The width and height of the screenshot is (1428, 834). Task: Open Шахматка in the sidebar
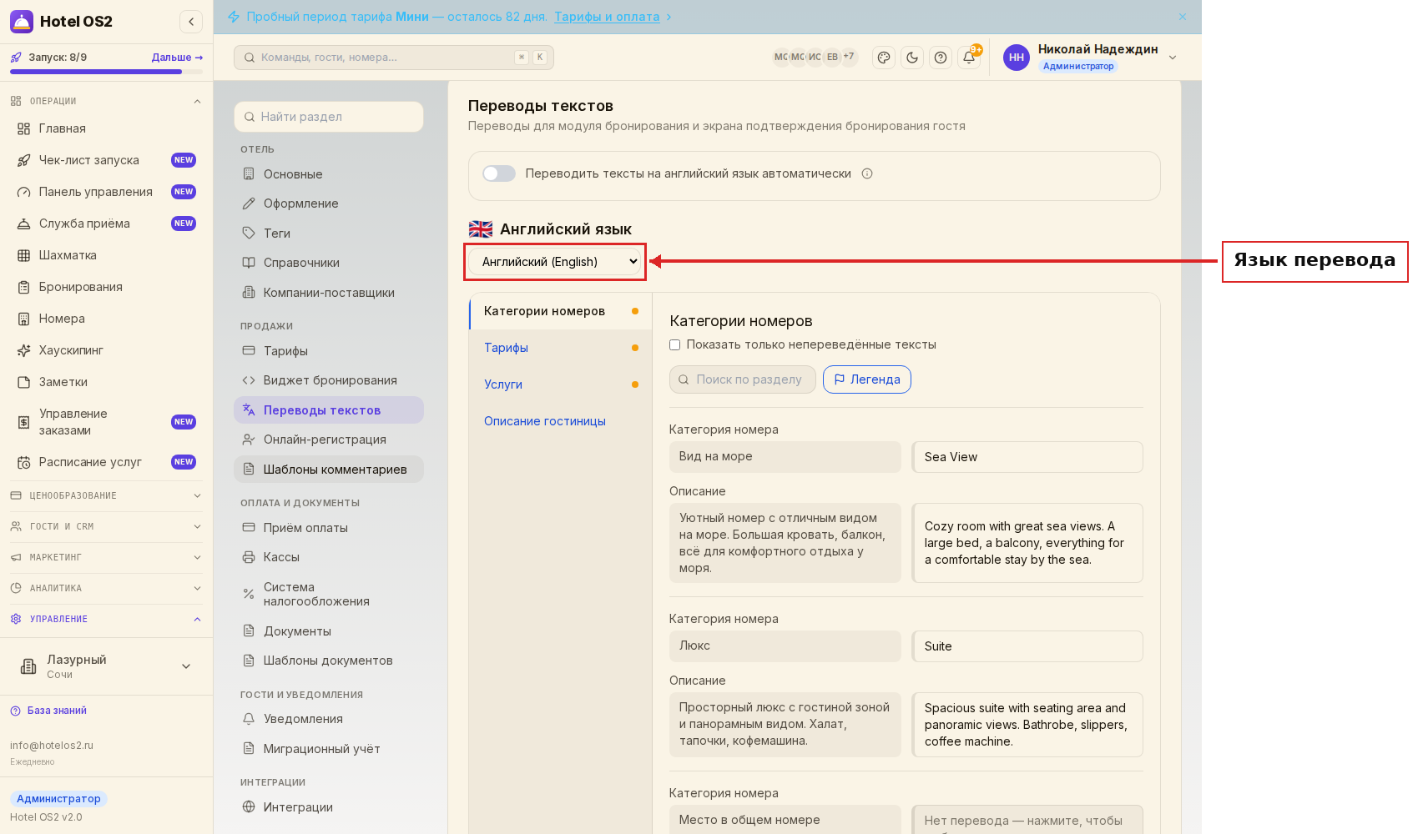[x=107, y=255]
